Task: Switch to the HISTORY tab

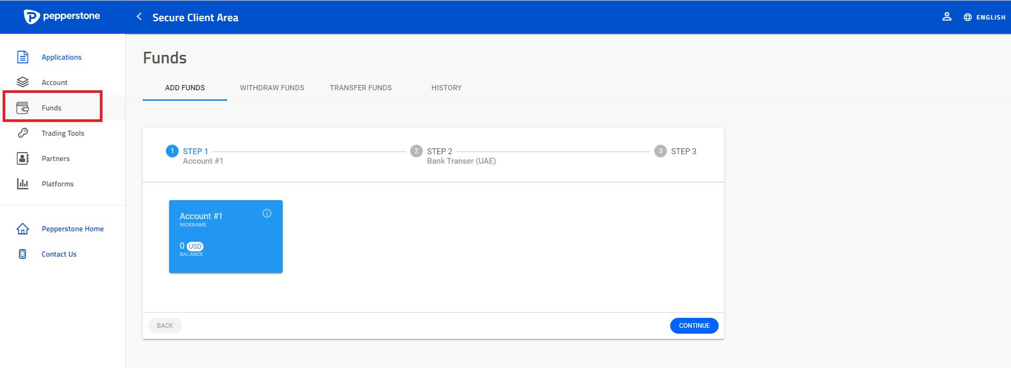Action: coord(447,88)
